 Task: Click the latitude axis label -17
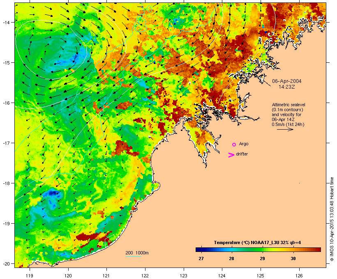click(6, 143)
